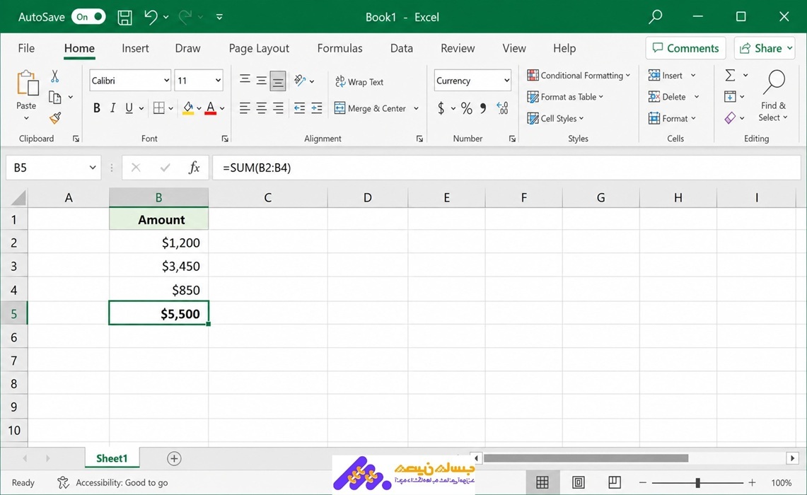The image size is (807, 495).
Task: Click the Share button
Action: 765,48
